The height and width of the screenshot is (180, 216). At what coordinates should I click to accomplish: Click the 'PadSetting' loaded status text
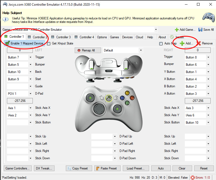click(x=15, y=178)
